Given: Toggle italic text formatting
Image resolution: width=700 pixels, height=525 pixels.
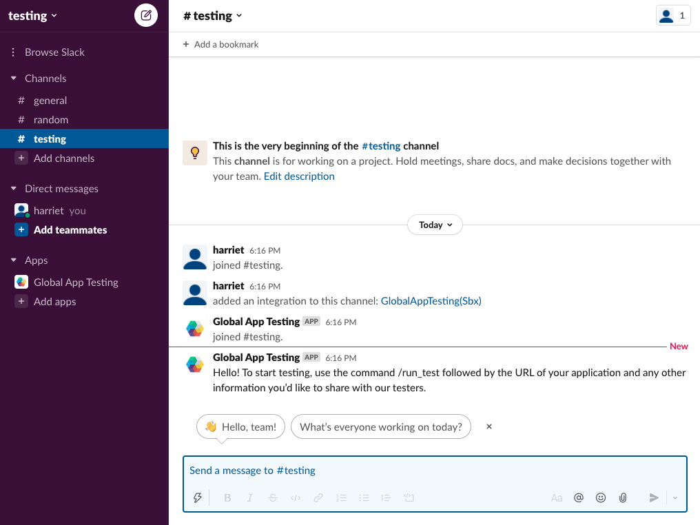Looking at the screenshot, I should tap(250, 497).
